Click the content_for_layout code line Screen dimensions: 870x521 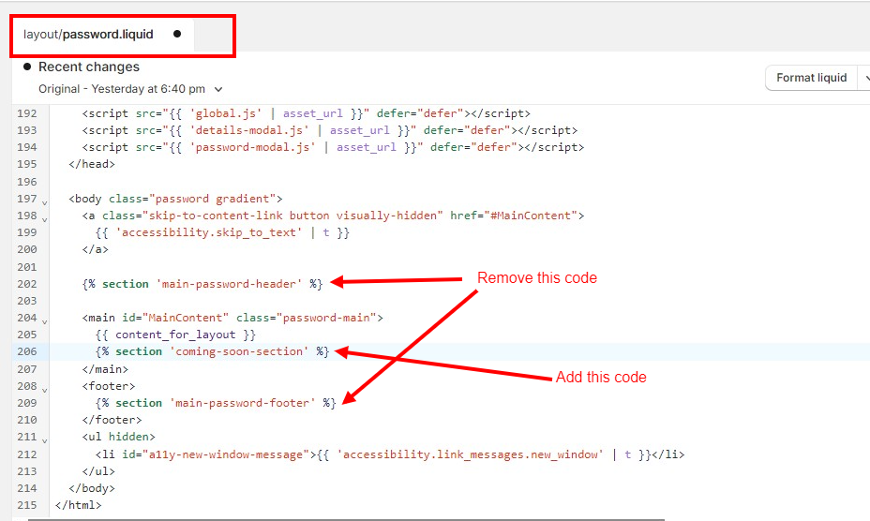175,335
